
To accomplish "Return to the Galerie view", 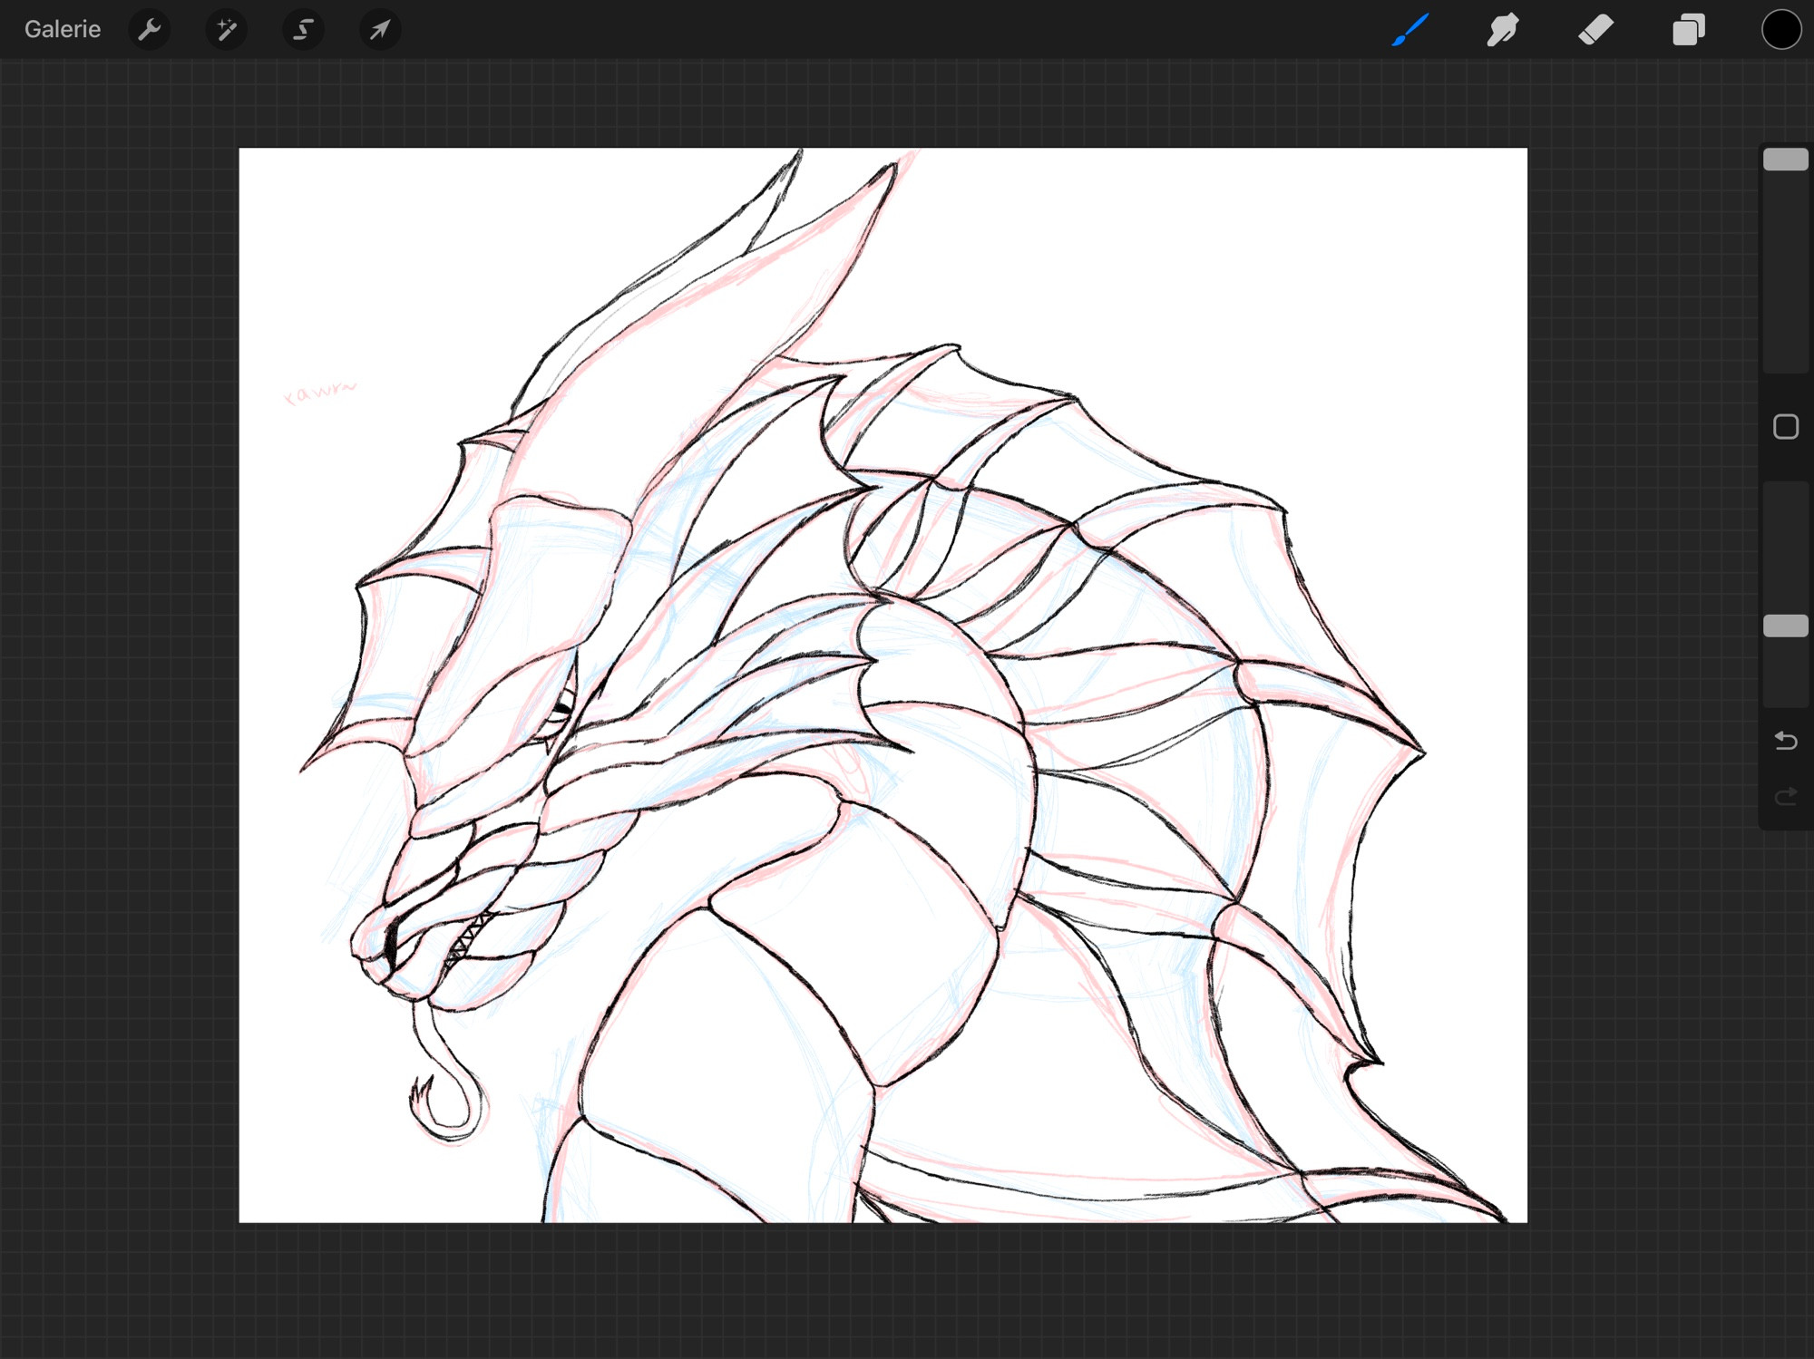I will [x=63, y=29].
